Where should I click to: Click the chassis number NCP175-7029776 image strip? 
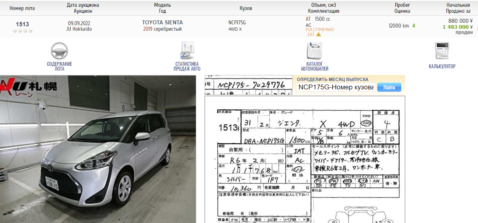pyautogui.click(x=248, y=85)
